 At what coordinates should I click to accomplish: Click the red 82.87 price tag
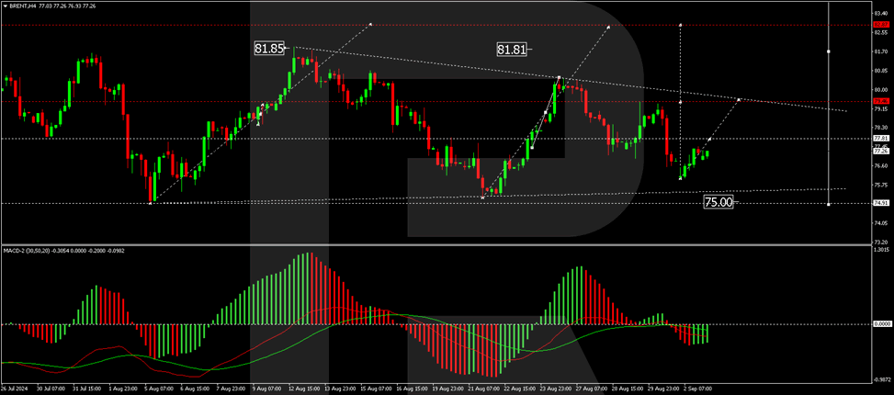click(x=881, y=25)
